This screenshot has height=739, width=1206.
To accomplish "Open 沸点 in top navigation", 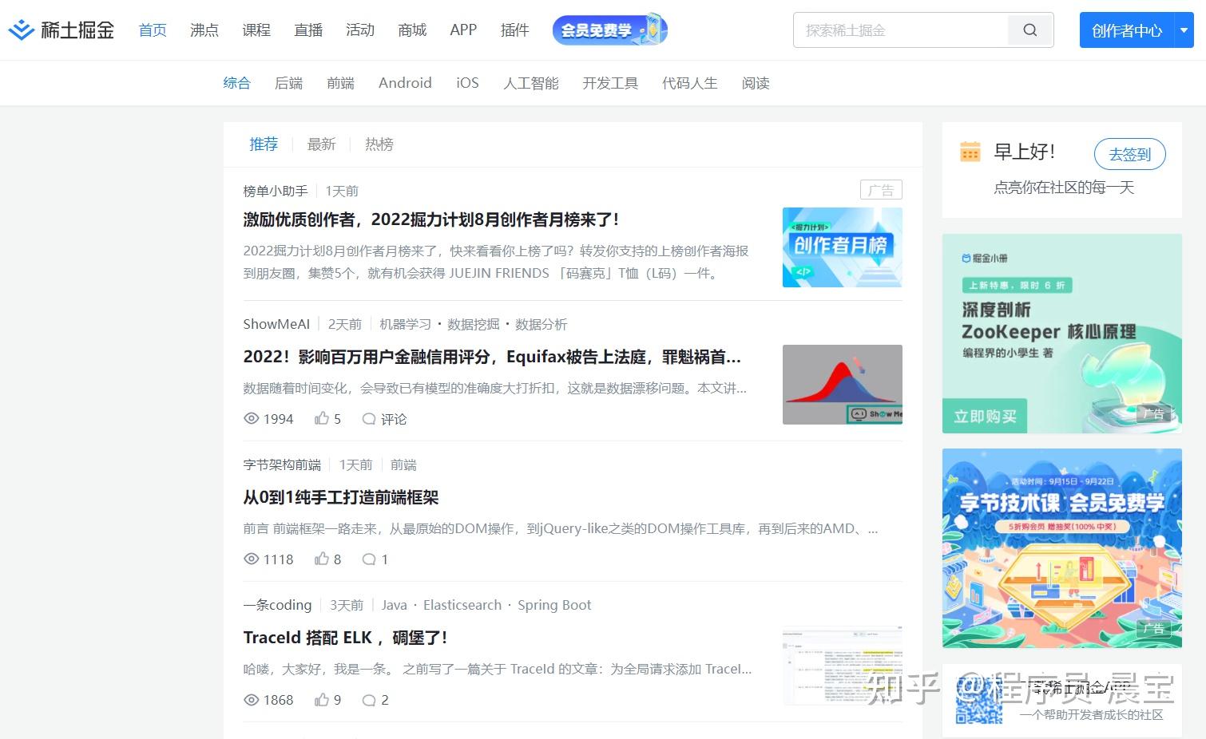I will click(204, 30).
